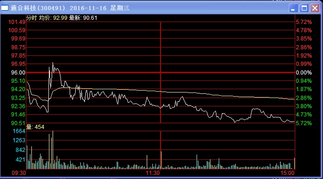Click the date 2016-11-16 星期三 in the title
Viewport: 323px width, 179px height.
[x=100, y=8]
